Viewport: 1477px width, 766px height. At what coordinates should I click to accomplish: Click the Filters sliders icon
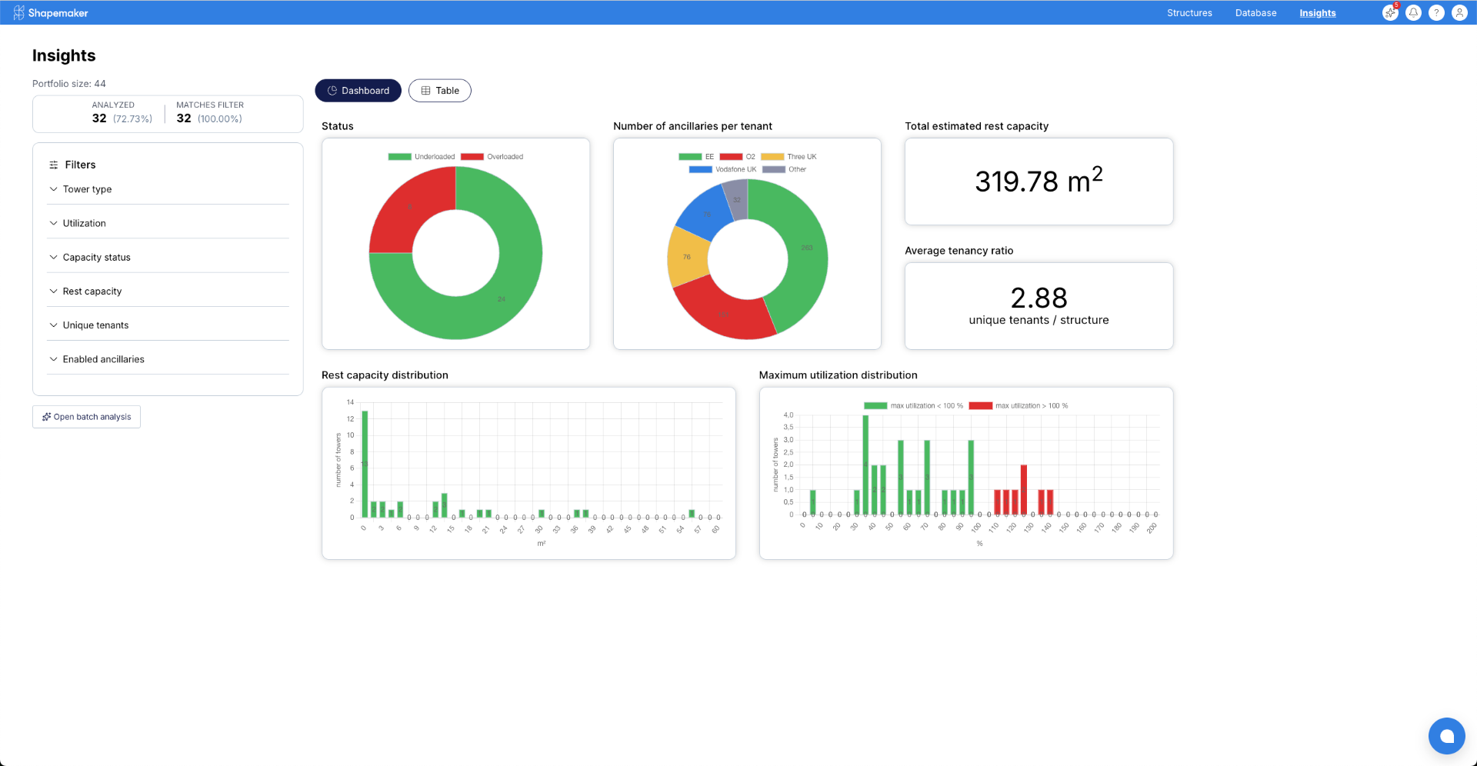coord(54,165)
